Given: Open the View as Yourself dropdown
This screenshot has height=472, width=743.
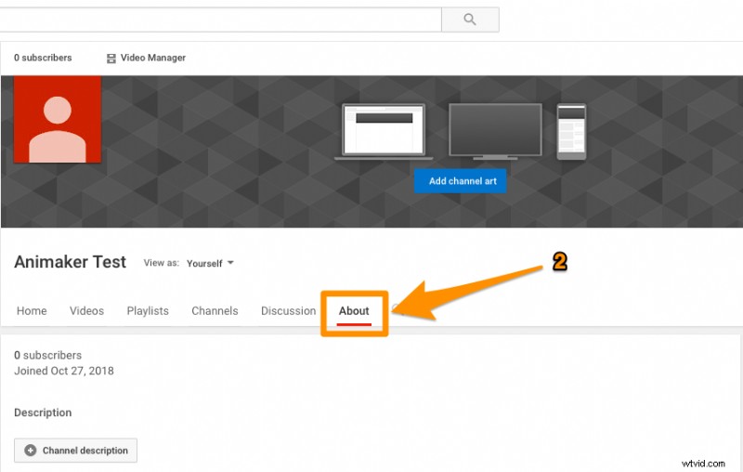Looking at the screenshot, I should click(x=210, y=263).
